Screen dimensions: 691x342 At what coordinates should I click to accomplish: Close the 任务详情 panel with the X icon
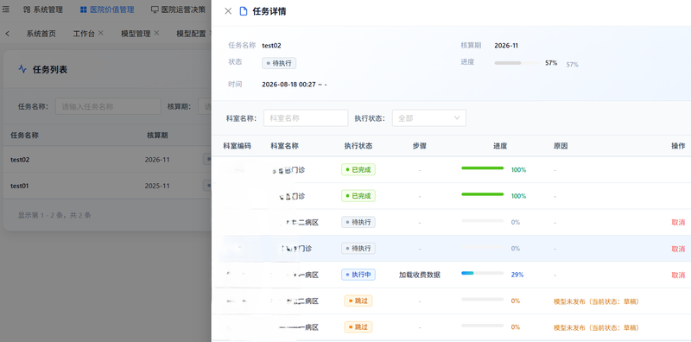pos(228,11)
